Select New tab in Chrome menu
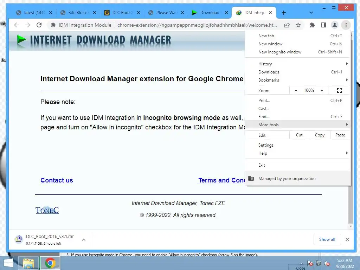Image resolution: width=360 pixels, height=270 pixels. click(x=297, y=36)
